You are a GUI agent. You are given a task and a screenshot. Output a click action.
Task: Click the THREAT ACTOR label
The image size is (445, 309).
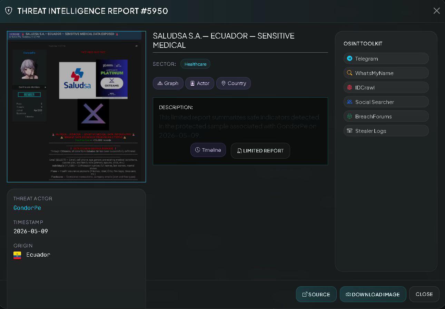point(33,199)
